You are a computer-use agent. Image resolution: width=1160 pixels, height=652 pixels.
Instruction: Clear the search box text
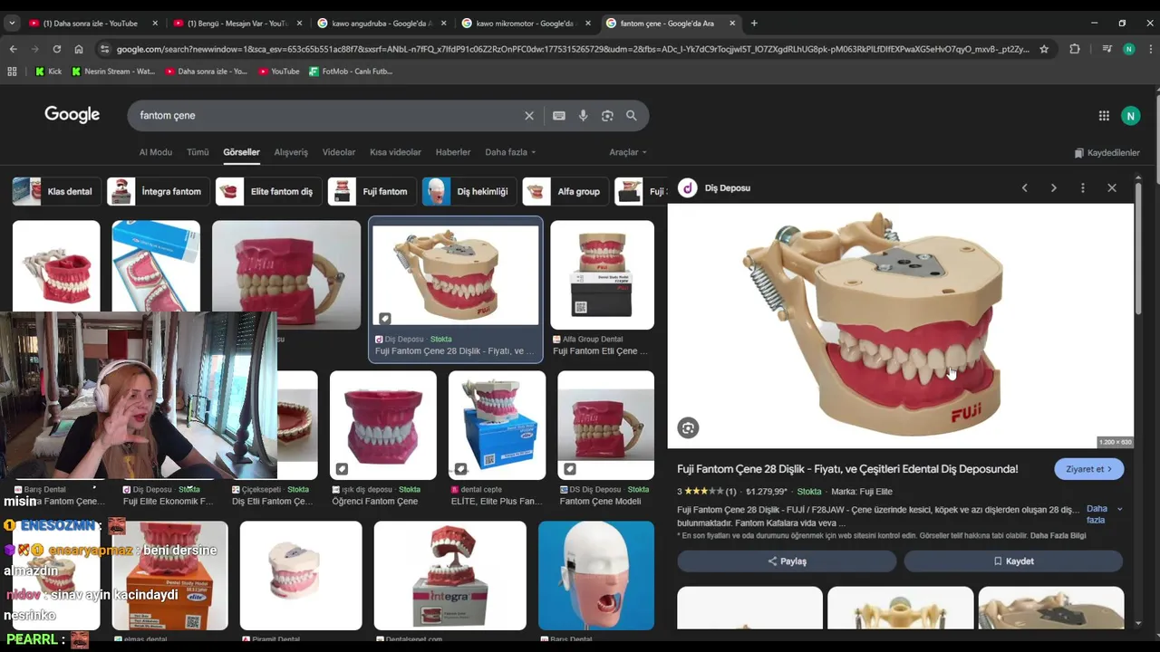click(529, 116)
